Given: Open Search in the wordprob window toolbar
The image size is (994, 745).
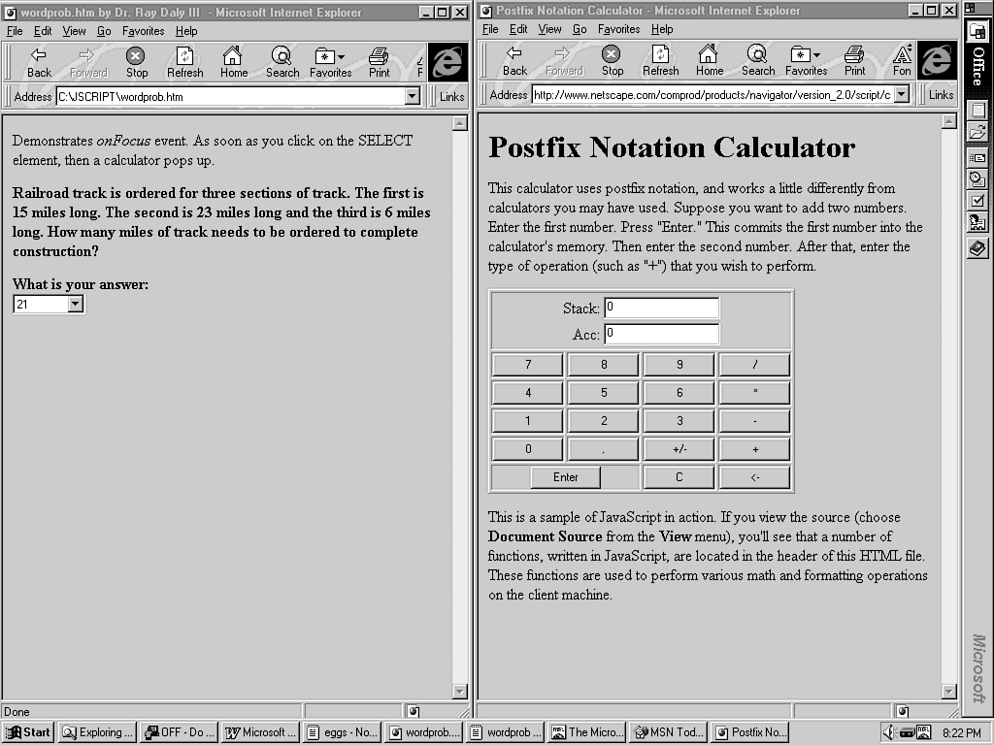Looking at the screenshot, I should click(282, 63).
